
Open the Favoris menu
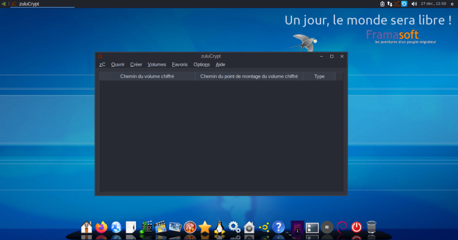180,64
